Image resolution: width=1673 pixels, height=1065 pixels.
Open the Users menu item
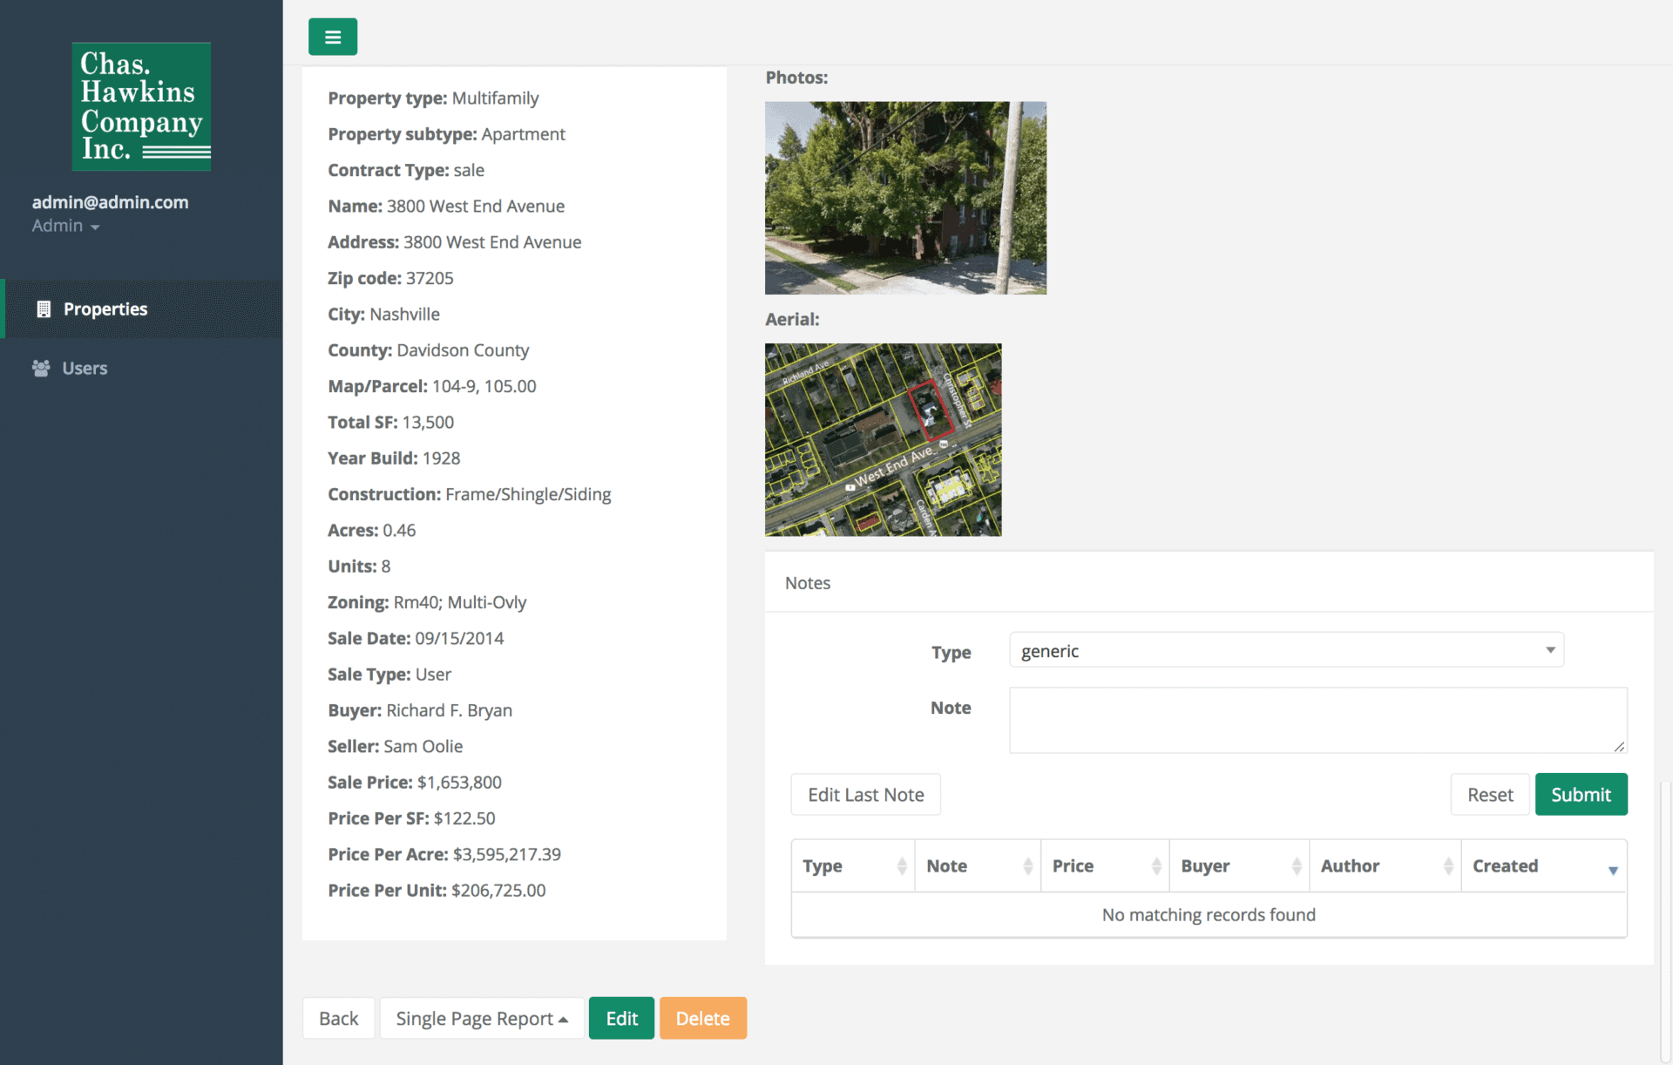85,369
